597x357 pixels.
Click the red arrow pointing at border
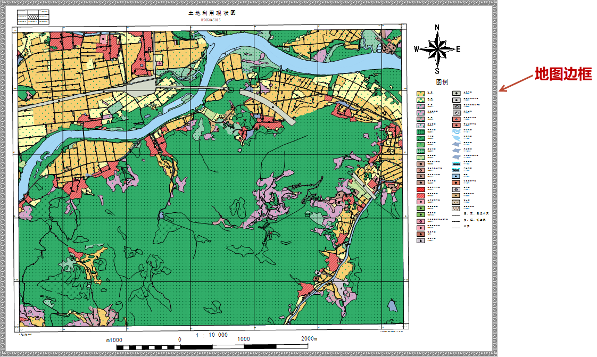515,82
